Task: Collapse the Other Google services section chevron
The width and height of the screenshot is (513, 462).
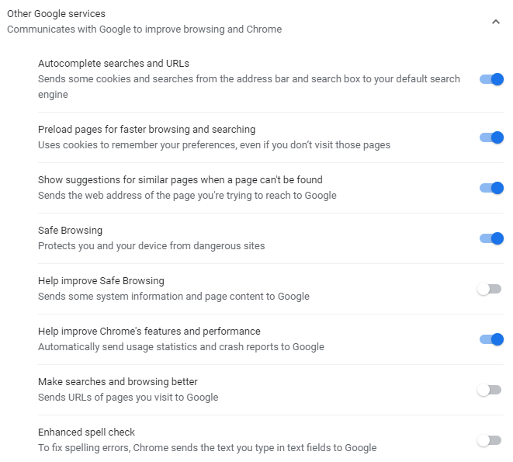Action: [x=496, y=22]
